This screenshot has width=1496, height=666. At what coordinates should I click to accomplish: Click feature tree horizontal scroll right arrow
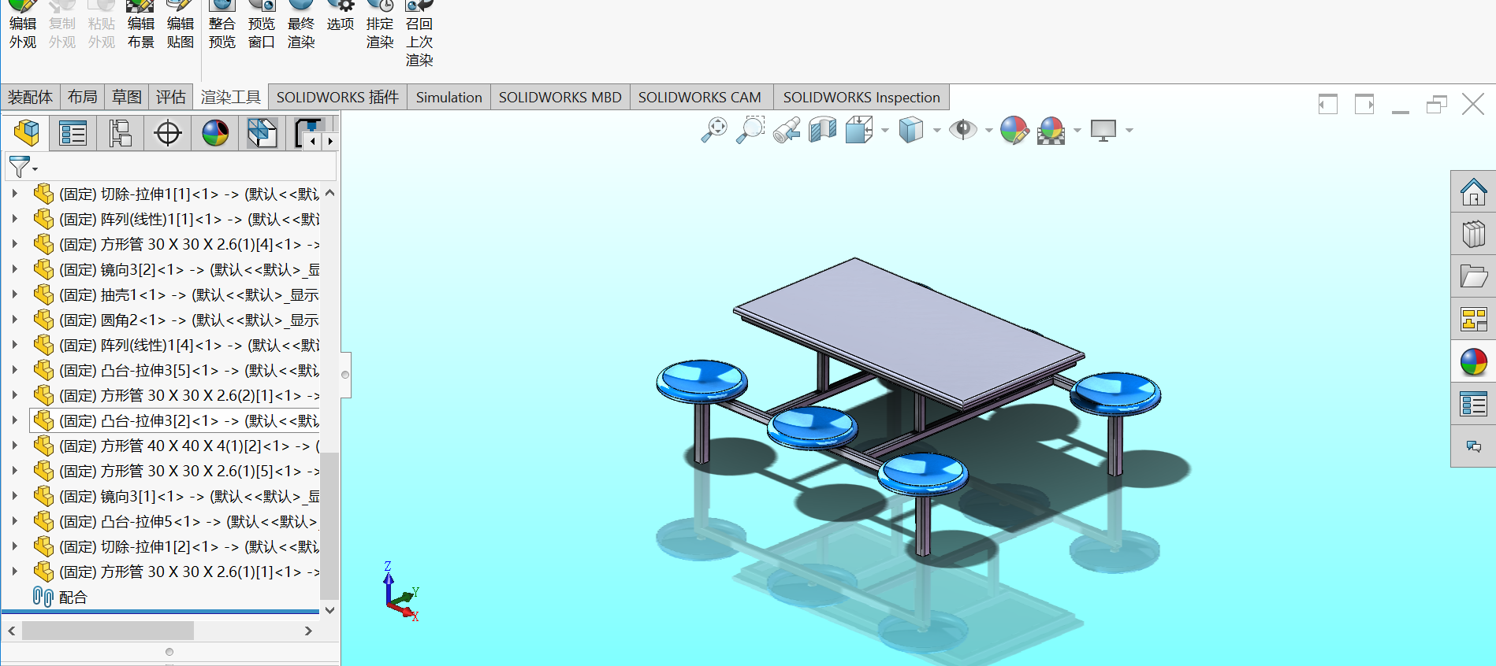308,631
